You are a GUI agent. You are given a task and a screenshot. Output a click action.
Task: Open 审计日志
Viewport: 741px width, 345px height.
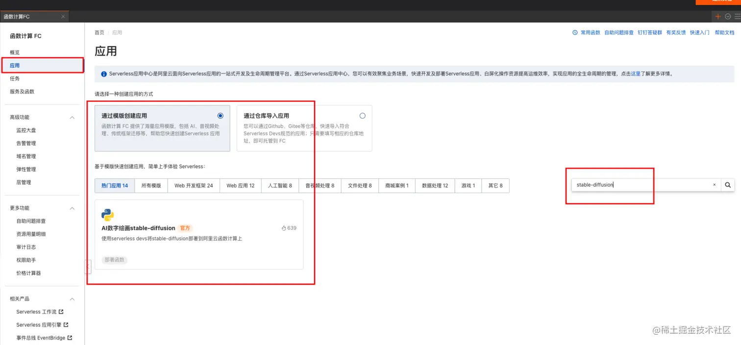(26, 247)
